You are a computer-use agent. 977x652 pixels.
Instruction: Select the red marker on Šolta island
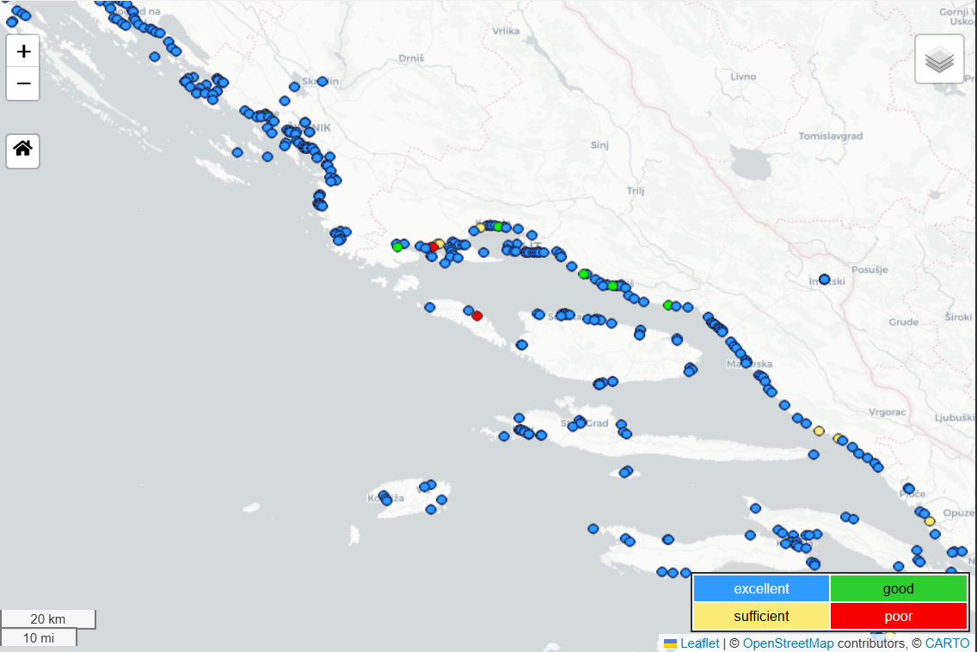[477, 316]
